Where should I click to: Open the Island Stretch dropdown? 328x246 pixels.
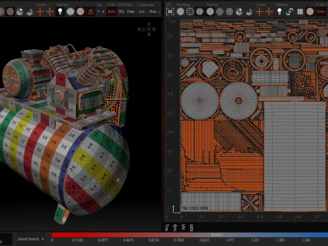click(31, 239)
